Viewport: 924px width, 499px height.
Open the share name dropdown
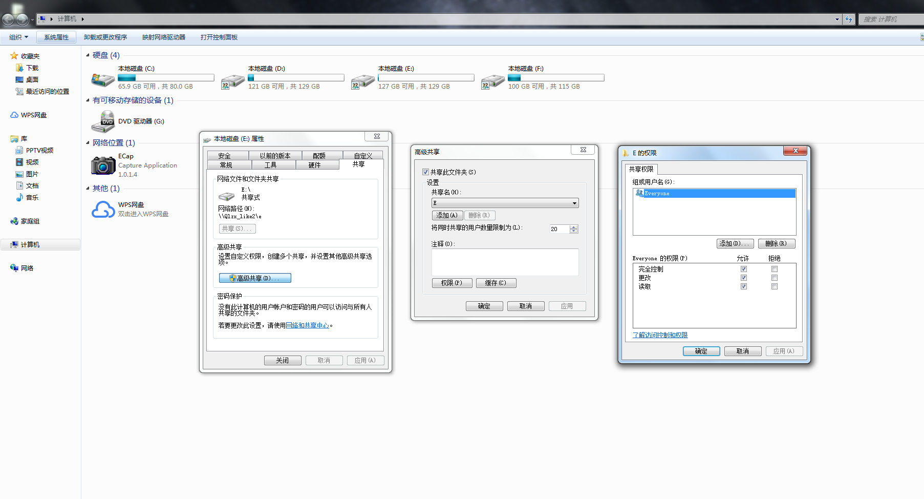pyautogui.click(x=574, y=203)
